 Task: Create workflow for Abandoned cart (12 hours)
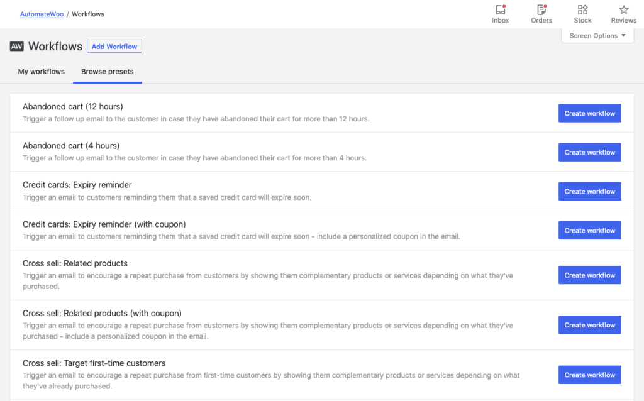click(x=589, y=113)
